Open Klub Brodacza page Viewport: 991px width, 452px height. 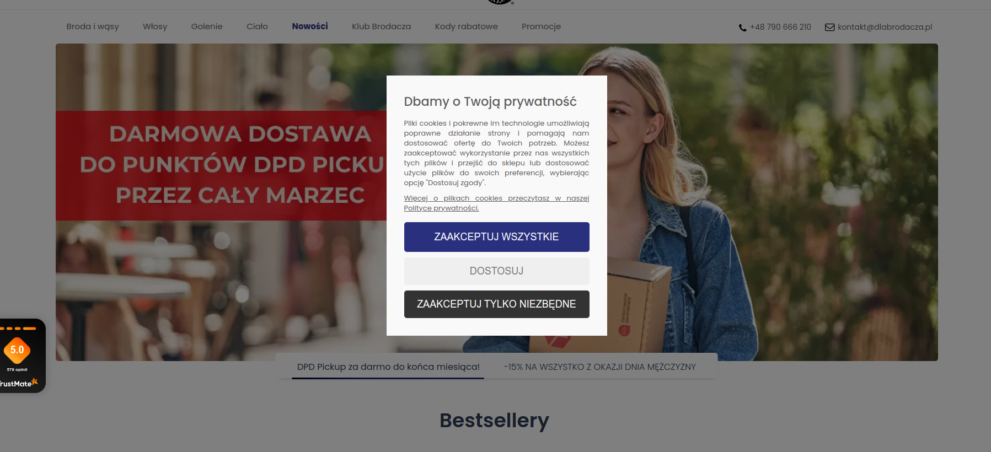pyautogui.click(x=381, y=26)
